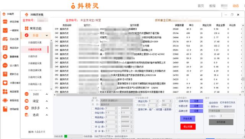Click the red 停止采集 button
Viewport: 245px width, 139px height.
188,126
